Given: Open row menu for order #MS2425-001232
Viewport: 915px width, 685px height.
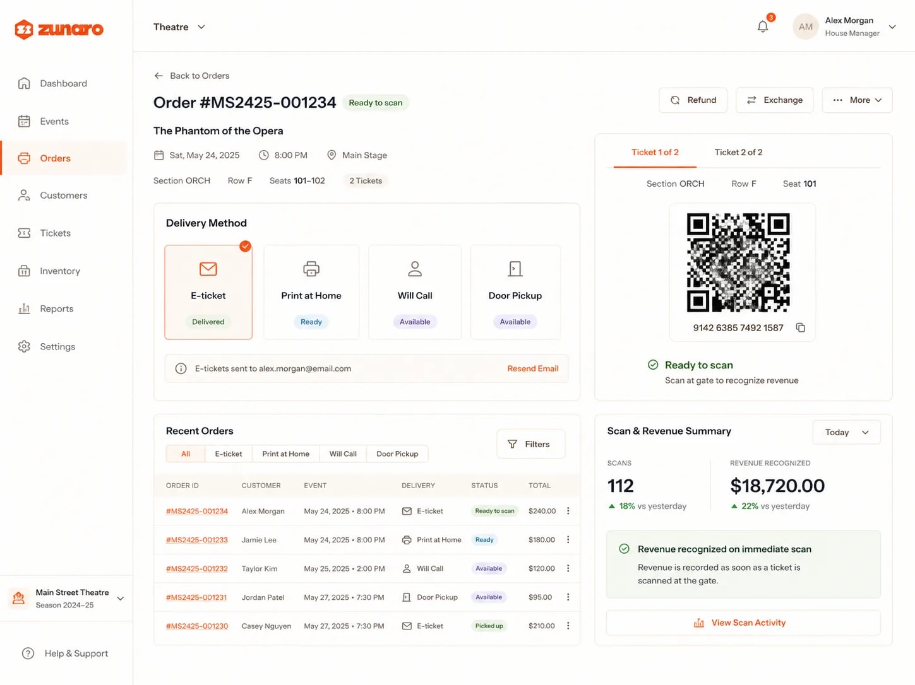Looking at the screenshot, I should click(x=568, y=568).
